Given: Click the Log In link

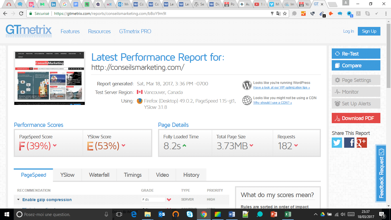Looking at the screenshot, I should click(x=348, y=31).
